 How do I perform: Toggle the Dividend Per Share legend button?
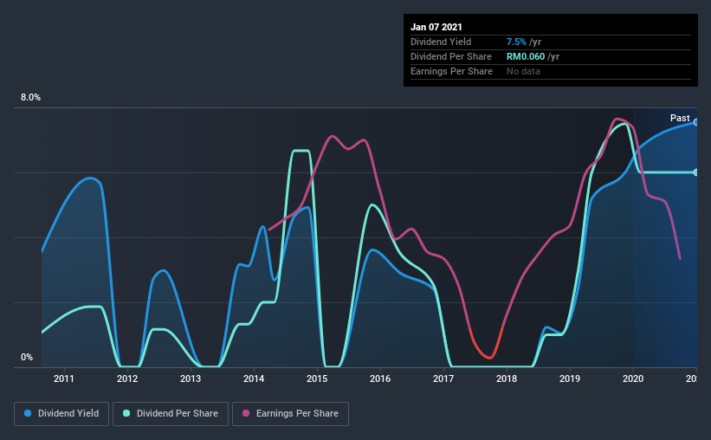pos(171,414)
